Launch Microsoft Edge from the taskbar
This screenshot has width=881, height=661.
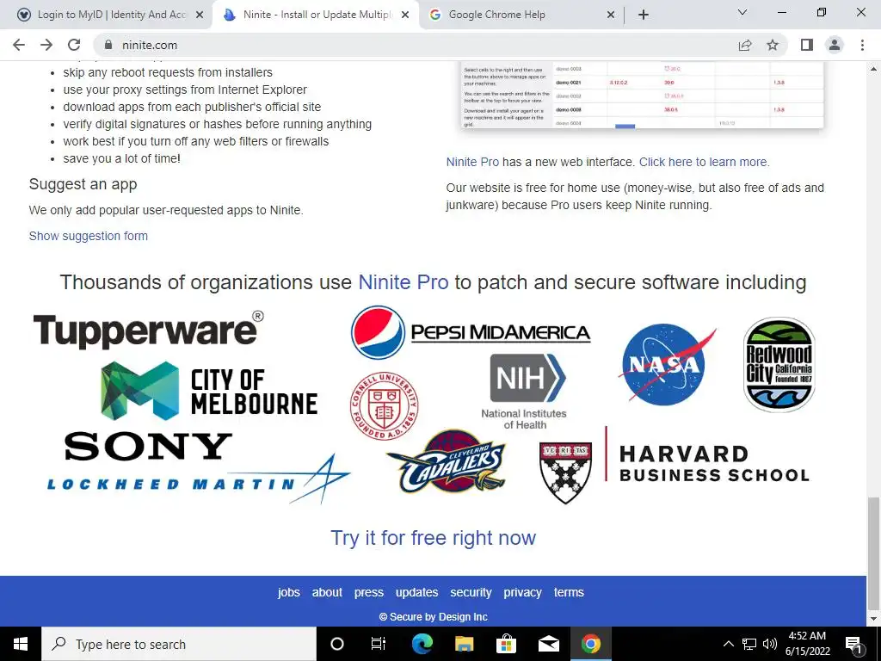pos(422,644)
